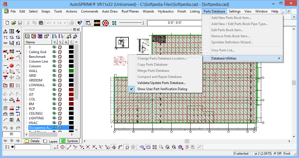Click the Z=0 elevation tool icon
Image resolution: width=299 pixels, height=158 pixels.
coord(5,31)
